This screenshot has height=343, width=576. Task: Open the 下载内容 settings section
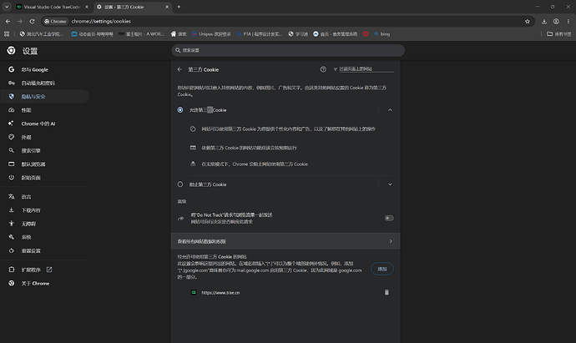point(45,210)
